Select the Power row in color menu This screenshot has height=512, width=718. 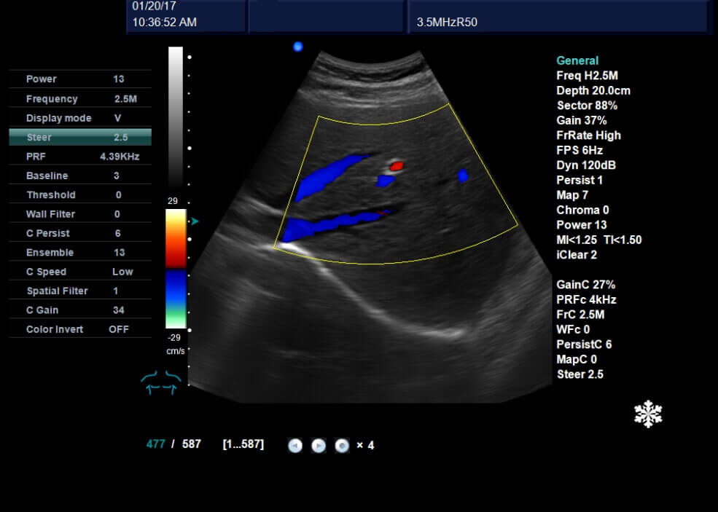pyautogui.click(x=80, y=79)
